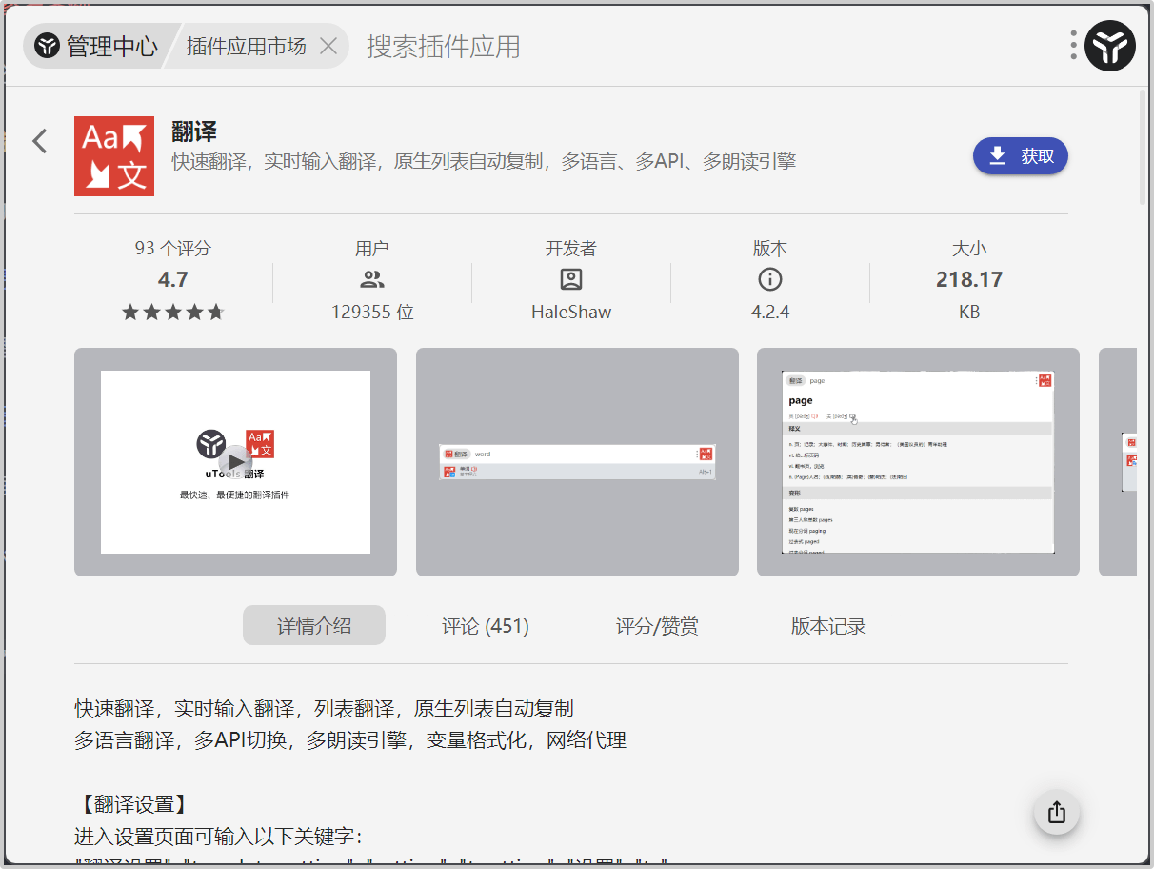Click the version info icon
The height and width of the screenshot is (869, 1154).
pyautogui.click(x=769, y=279)
